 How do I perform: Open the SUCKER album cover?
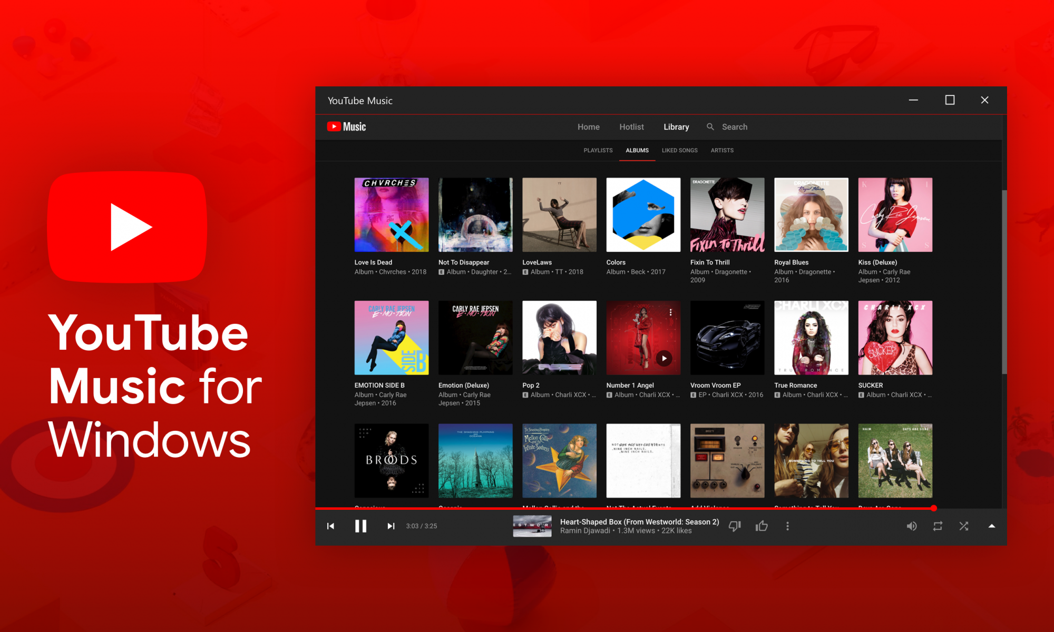895,338
